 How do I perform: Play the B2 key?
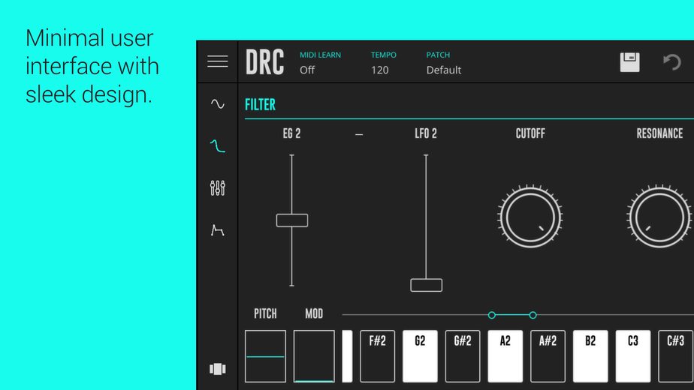[x=590, y=356]
